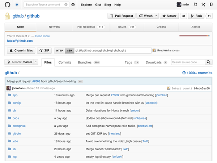Open Help in the top navigation

pyautogui.click(x=118, y=5)
